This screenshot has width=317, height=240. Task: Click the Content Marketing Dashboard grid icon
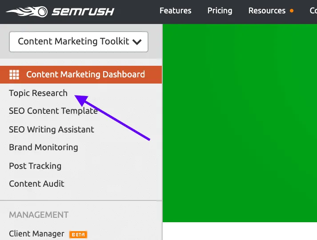[x=14, y=75]
